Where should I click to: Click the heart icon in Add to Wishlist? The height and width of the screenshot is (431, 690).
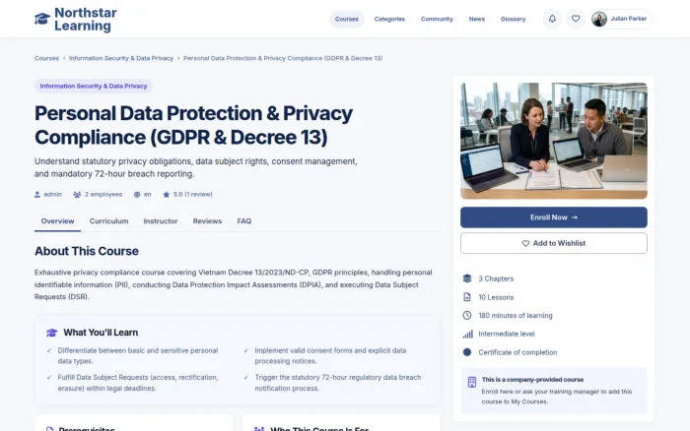coord(525,243)
